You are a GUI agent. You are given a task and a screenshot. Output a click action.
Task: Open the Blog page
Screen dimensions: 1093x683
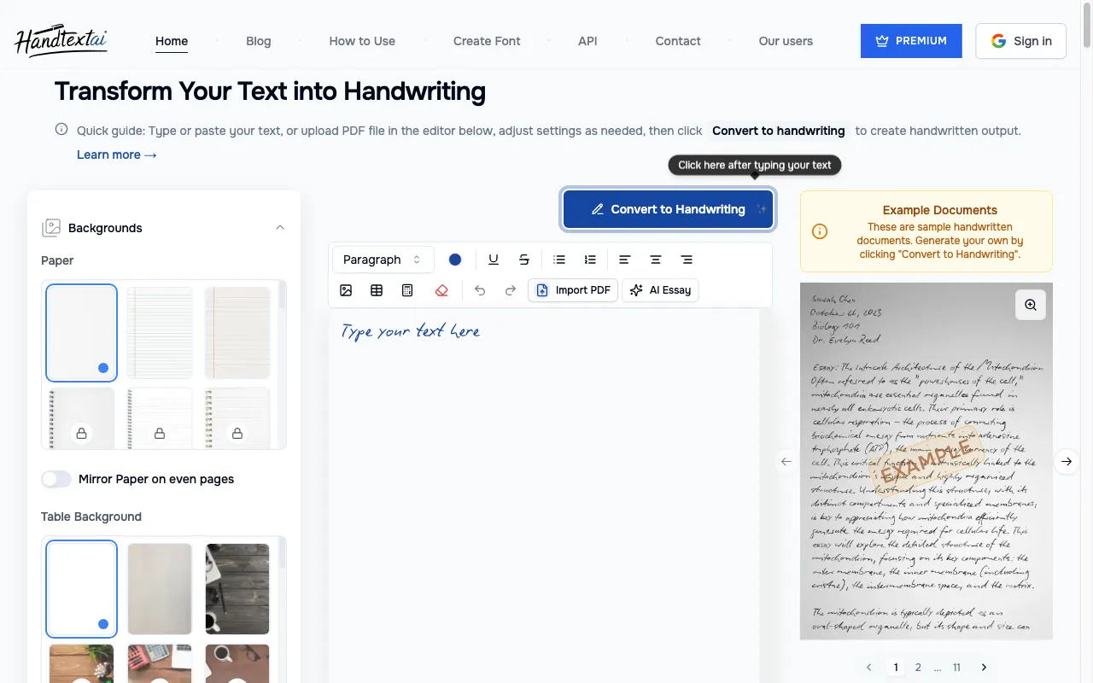259,41
